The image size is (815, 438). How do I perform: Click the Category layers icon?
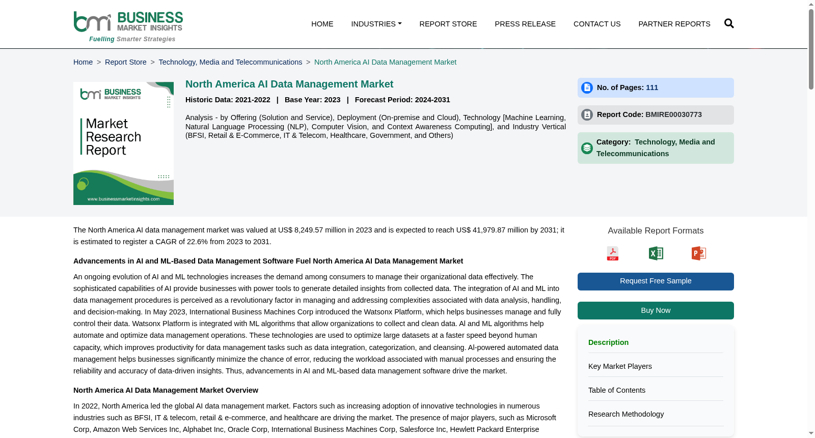(x=587, y=148)
